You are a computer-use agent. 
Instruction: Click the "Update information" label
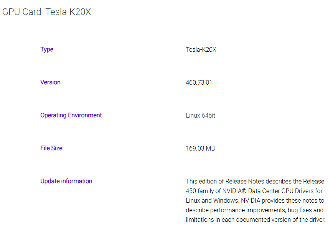pos(66,181)
